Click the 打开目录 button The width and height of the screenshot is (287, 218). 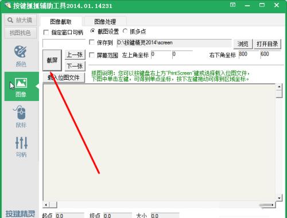coord(267,44)
